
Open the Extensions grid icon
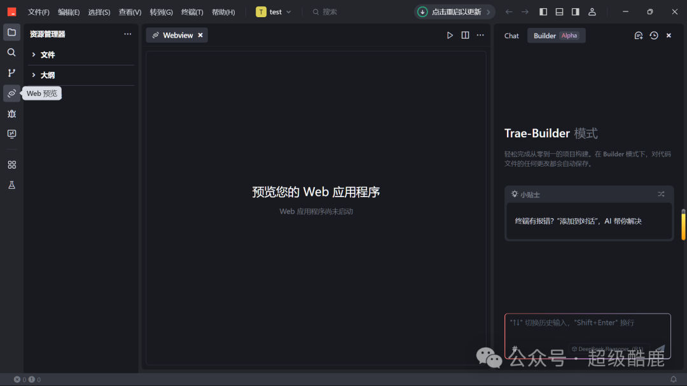pyautogui.click(x=12, y=165)
